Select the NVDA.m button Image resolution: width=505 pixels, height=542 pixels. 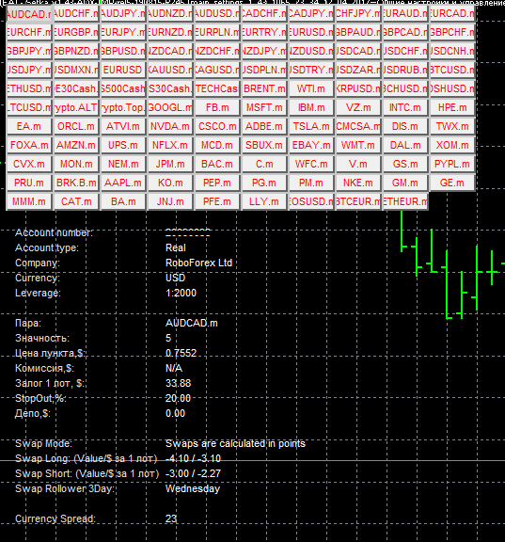(x=170, y=126)
